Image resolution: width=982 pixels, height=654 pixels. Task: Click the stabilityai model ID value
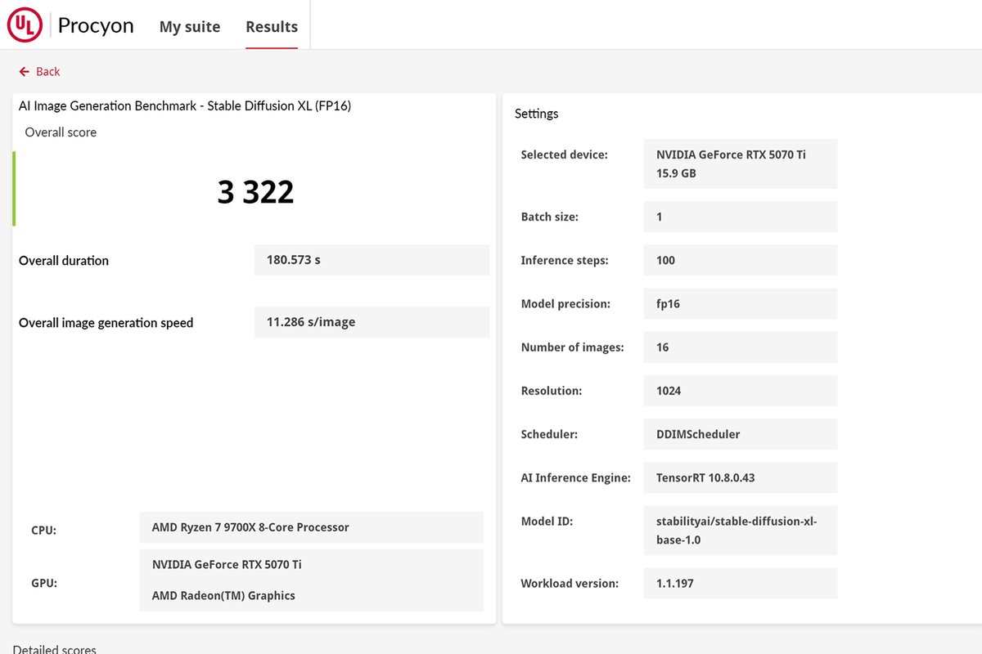(741, 531)
